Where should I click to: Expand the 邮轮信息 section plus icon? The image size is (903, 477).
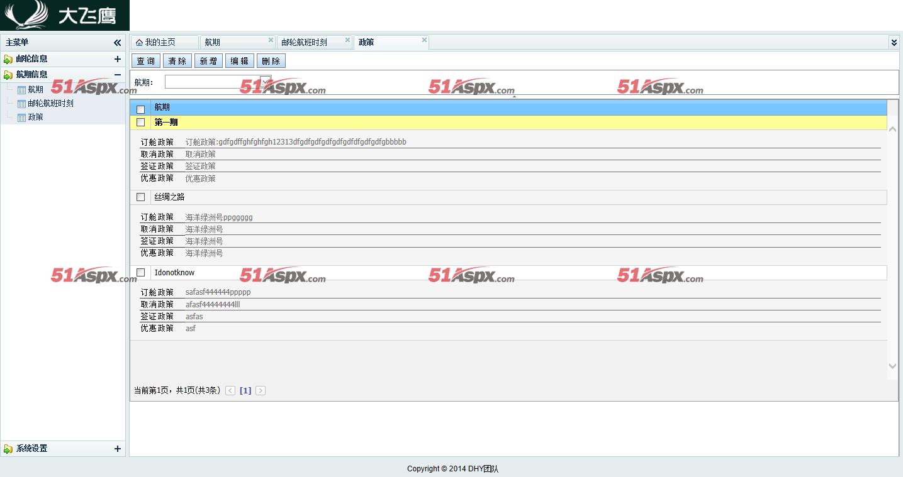(x=117, y=59)
